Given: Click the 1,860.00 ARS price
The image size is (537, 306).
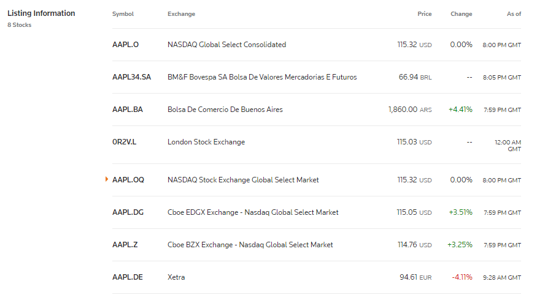Looking at the screenshot, I should (410, 110).
